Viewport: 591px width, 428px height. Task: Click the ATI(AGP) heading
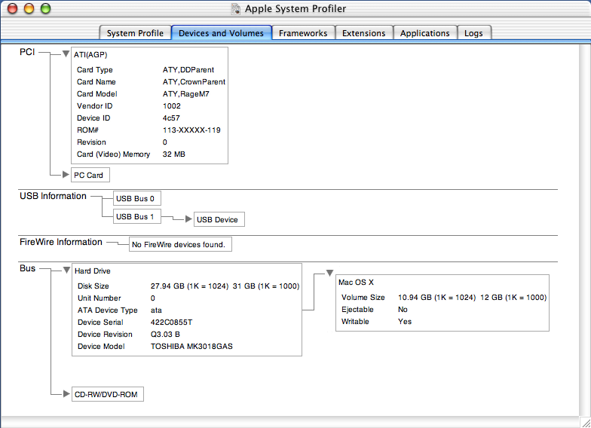point(90,54)
